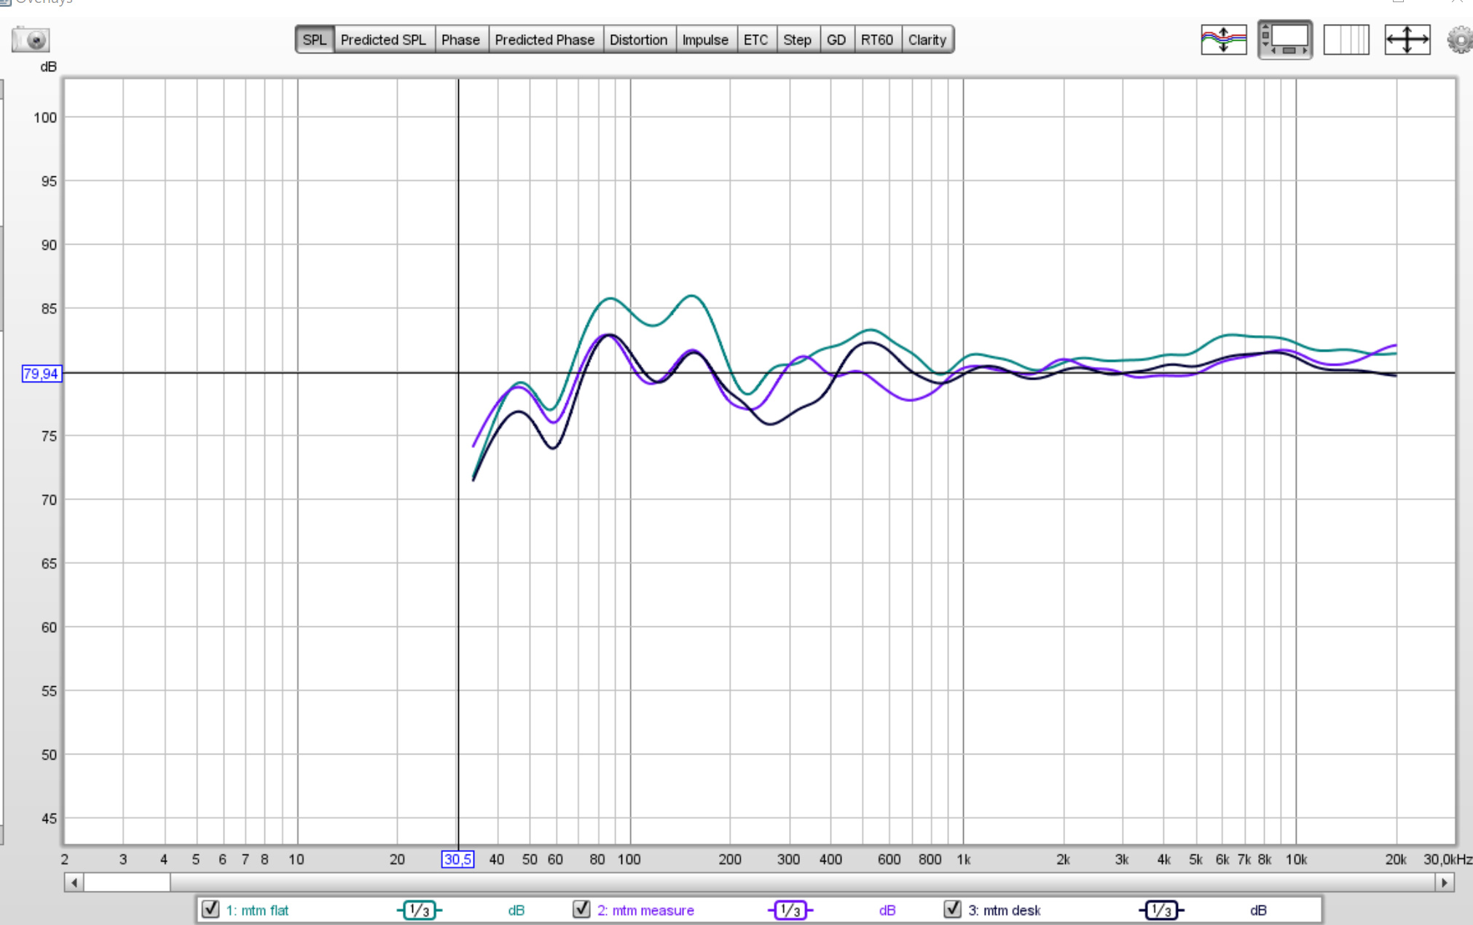Open ETC tab

[x=756, y=39]
